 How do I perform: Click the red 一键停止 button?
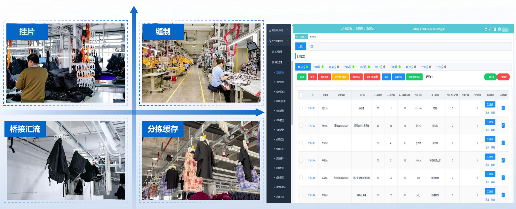(x=503, y=77)
